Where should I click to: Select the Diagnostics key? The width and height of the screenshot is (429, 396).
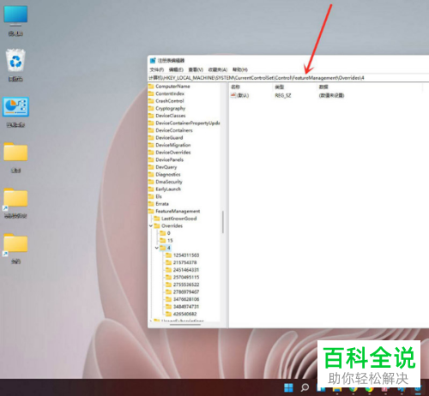tap(168, 174)
